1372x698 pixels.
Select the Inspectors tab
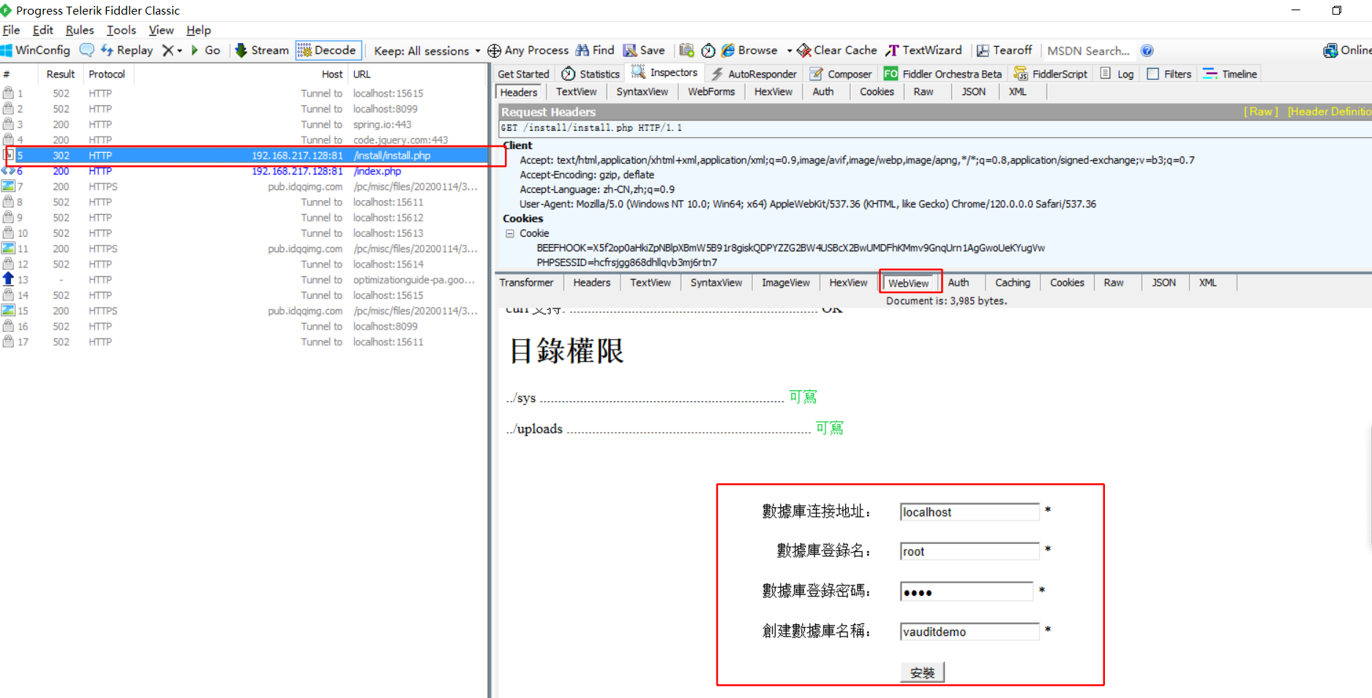[x=664, y=72]
